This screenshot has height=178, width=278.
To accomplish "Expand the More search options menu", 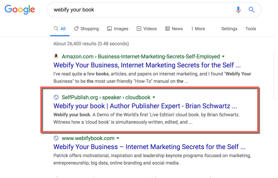I will pyautogui.click(x=198, y=29).
